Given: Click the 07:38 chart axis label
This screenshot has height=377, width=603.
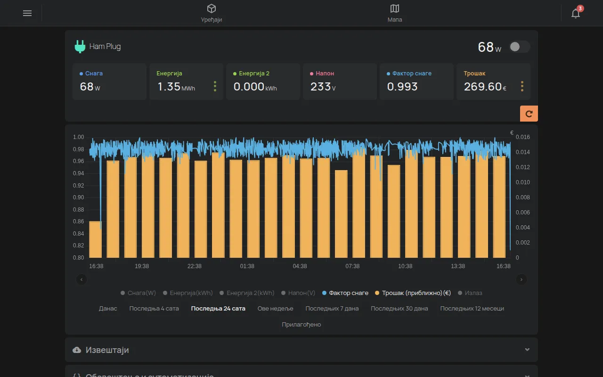Looking at the screenshot, I should click(352, 266).
